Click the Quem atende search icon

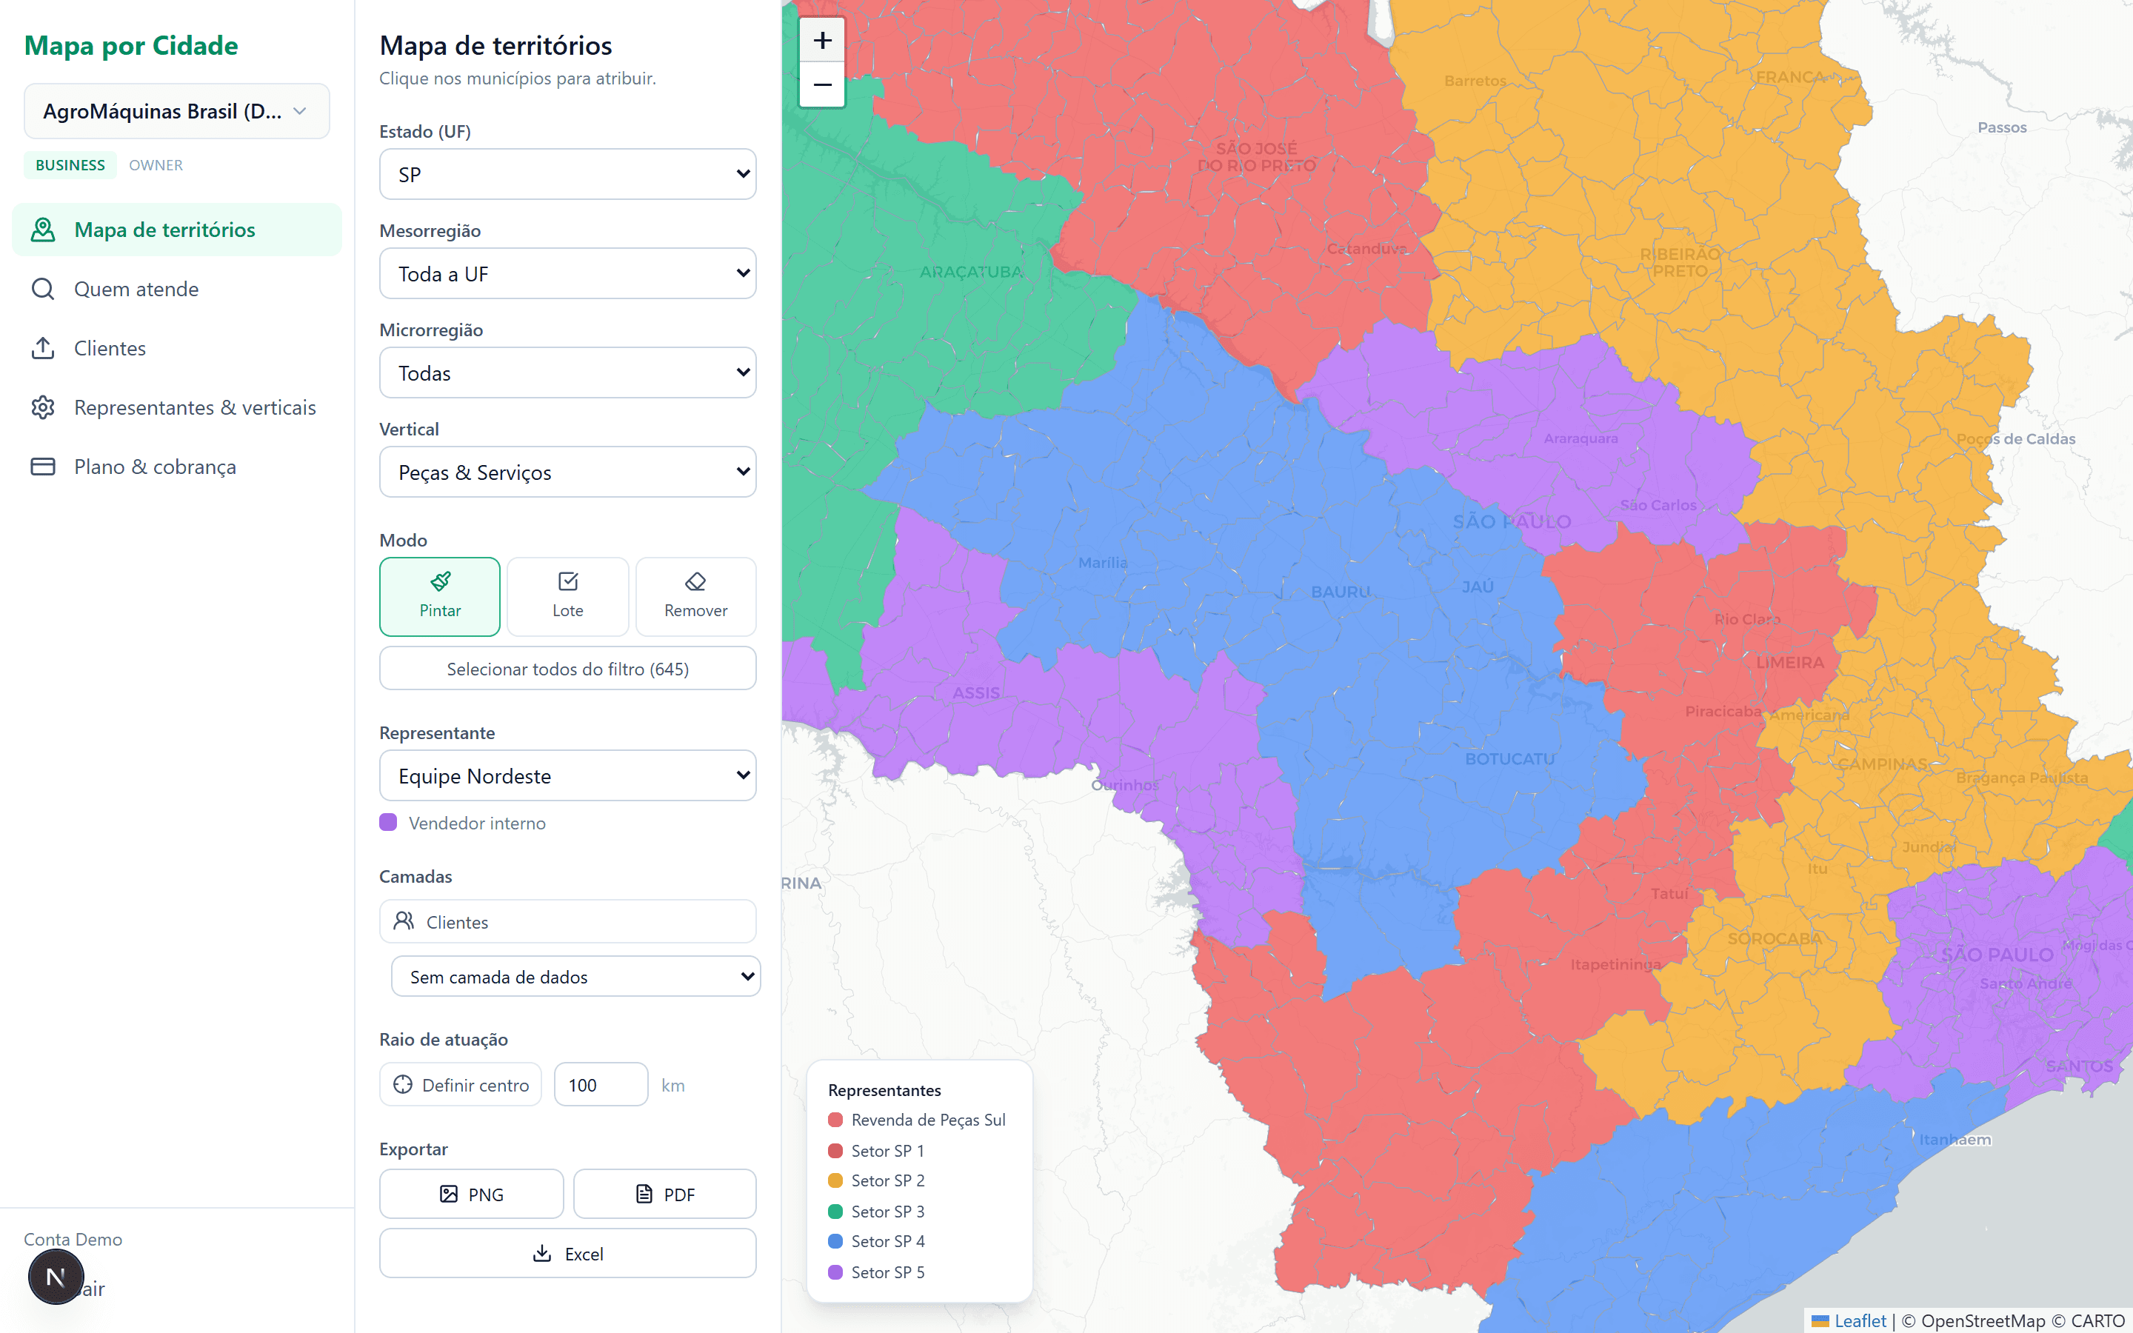pos(43,289)
